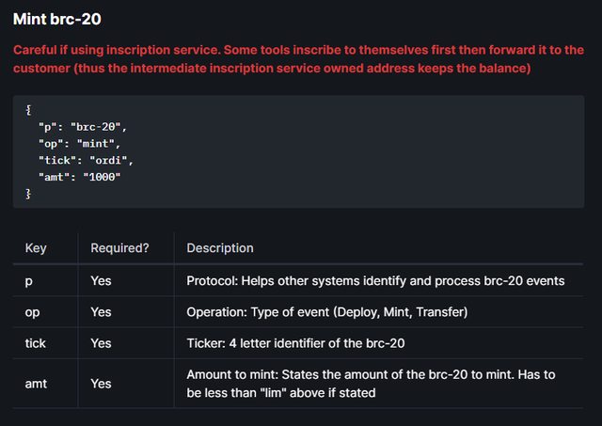
Task: Click the Operation: Type of event description
Action: 327,311
